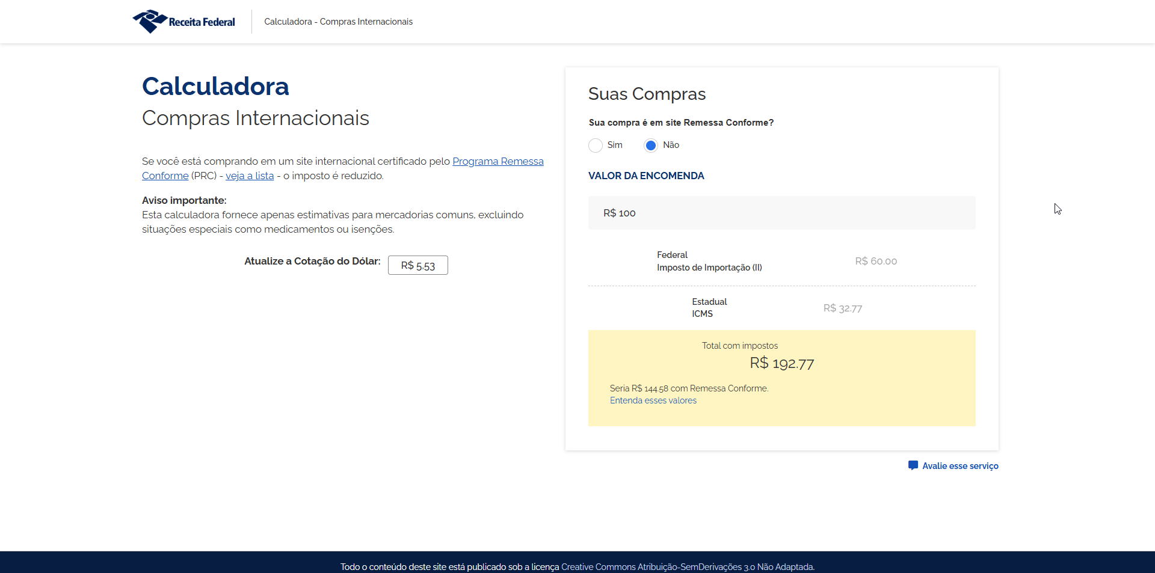This screenshot has width=1155, height=573.
Task: Open the Creative Commons license link in footer
Action: pyautogui.click(x=688, y=567)
